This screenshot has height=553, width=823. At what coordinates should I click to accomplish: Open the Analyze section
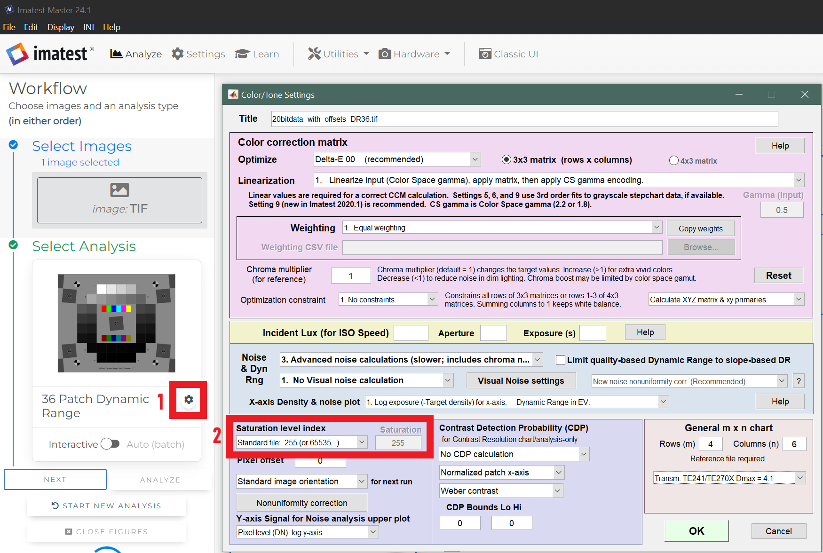click(136, 54)
